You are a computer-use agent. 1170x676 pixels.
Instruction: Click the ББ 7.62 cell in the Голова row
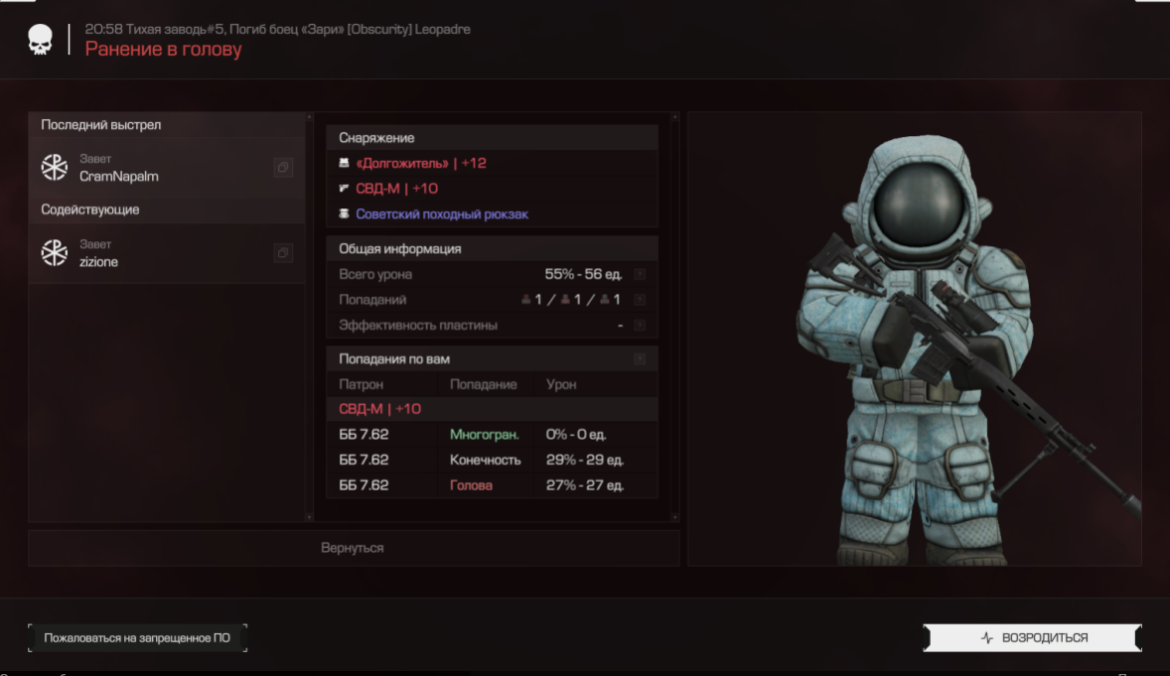(x=364, y=485)
